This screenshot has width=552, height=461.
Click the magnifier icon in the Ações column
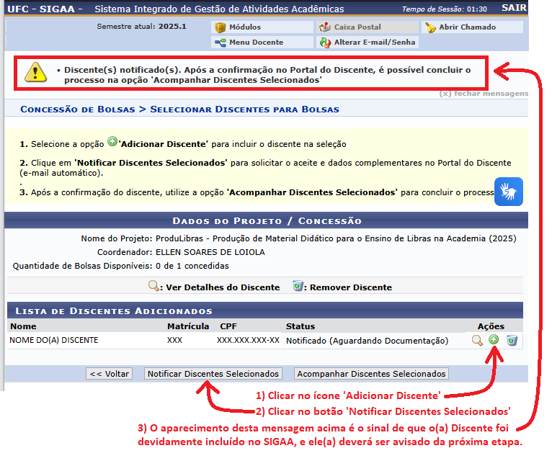[477, 341]
